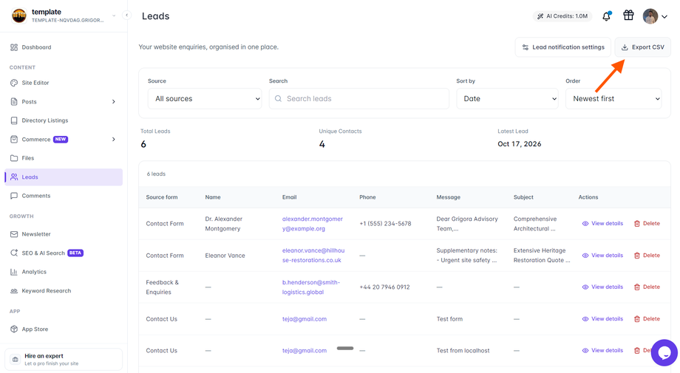Viewport: 680px width, 373px height.
Task: View details for b.henderson lead
Action: pyautogui.click(x=602, y=287)
